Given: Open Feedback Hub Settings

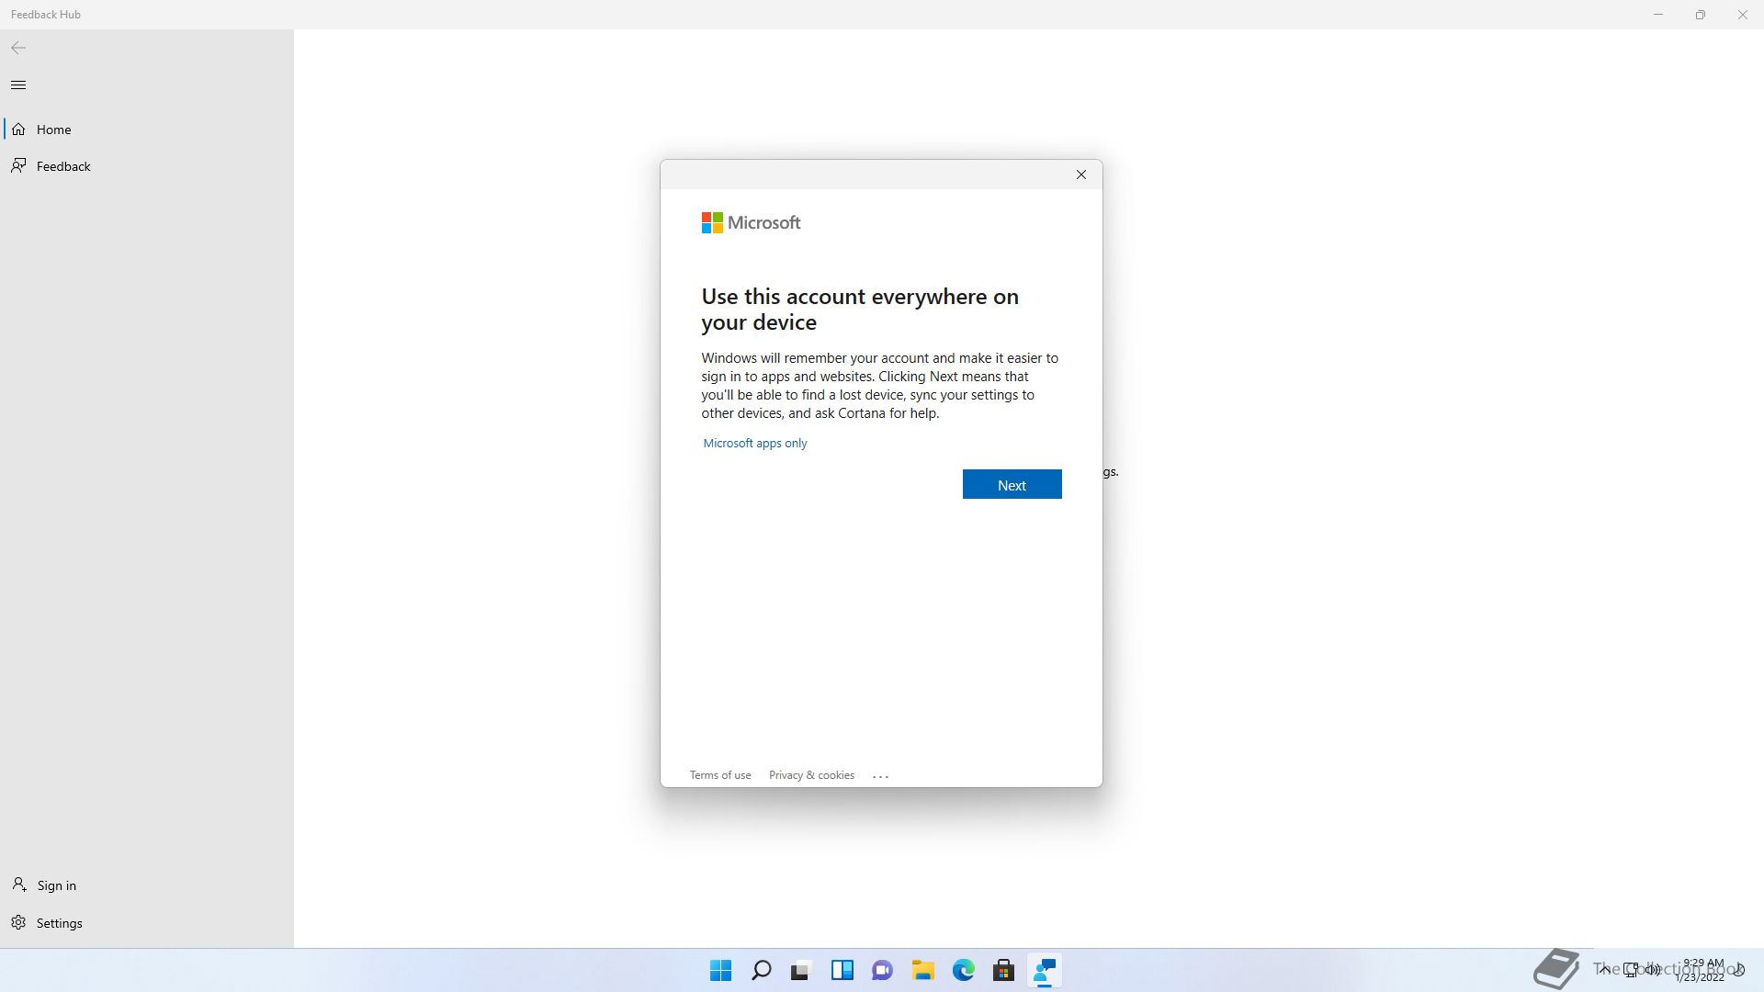Looking at the screenshot, I should tap(147, 923).
